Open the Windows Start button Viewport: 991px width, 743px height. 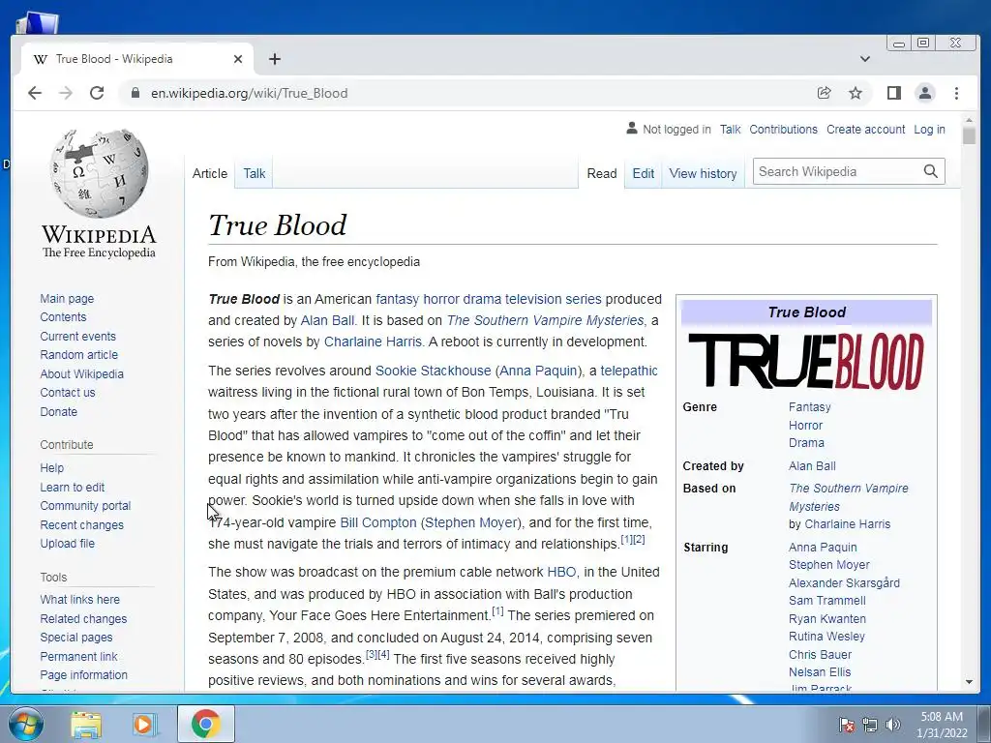(25, 724)
